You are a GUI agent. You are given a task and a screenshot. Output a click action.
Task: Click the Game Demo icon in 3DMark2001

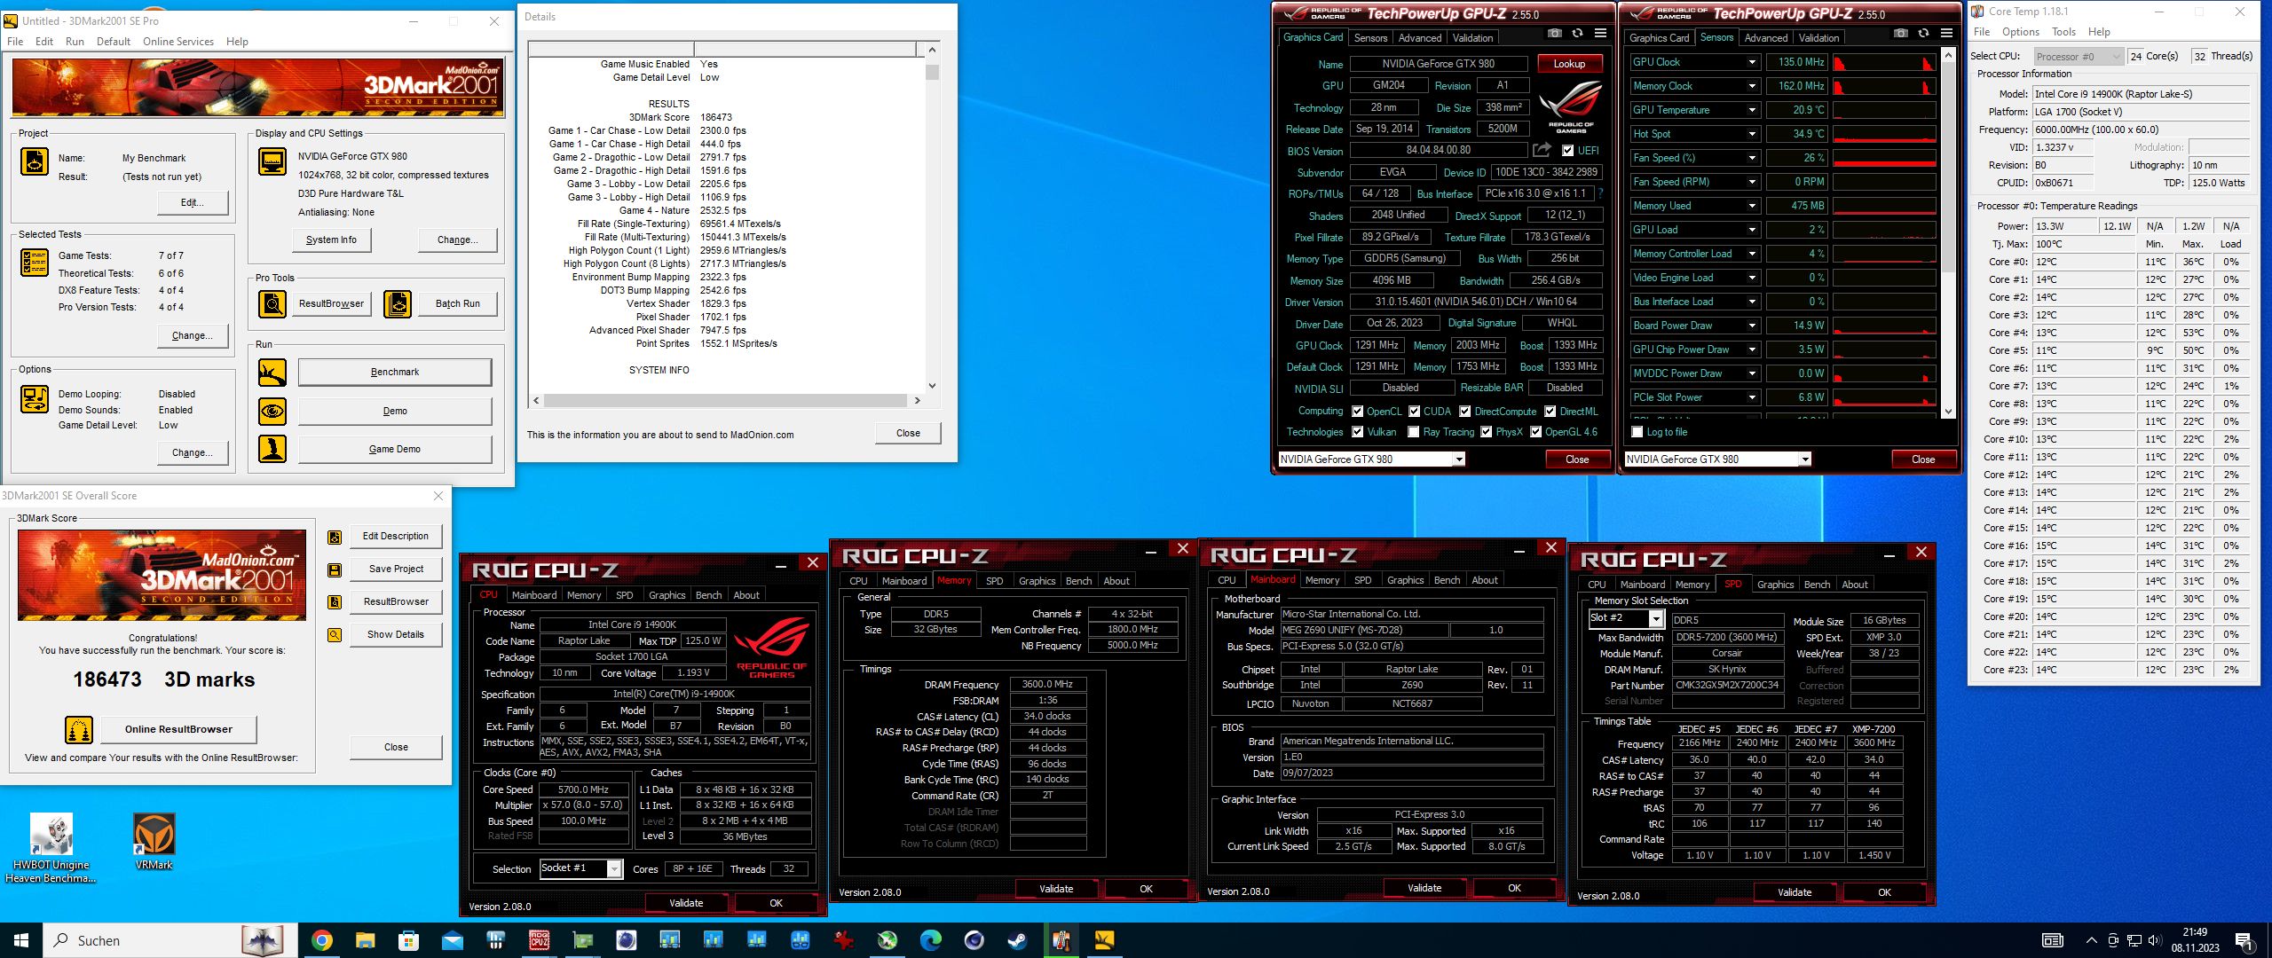coord(272,449)
